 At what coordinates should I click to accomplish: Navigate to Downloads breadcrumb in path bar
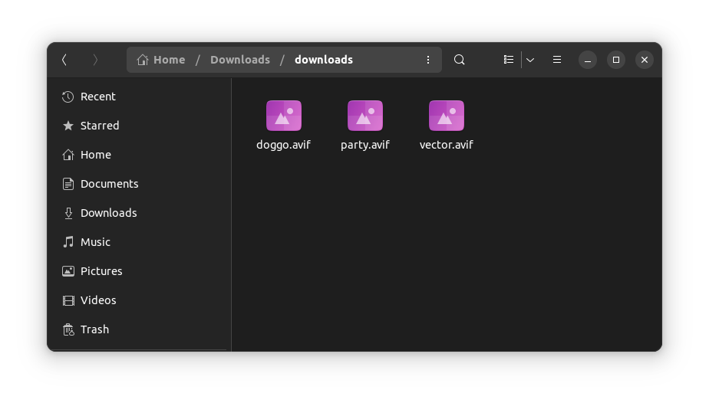(239, 60)
